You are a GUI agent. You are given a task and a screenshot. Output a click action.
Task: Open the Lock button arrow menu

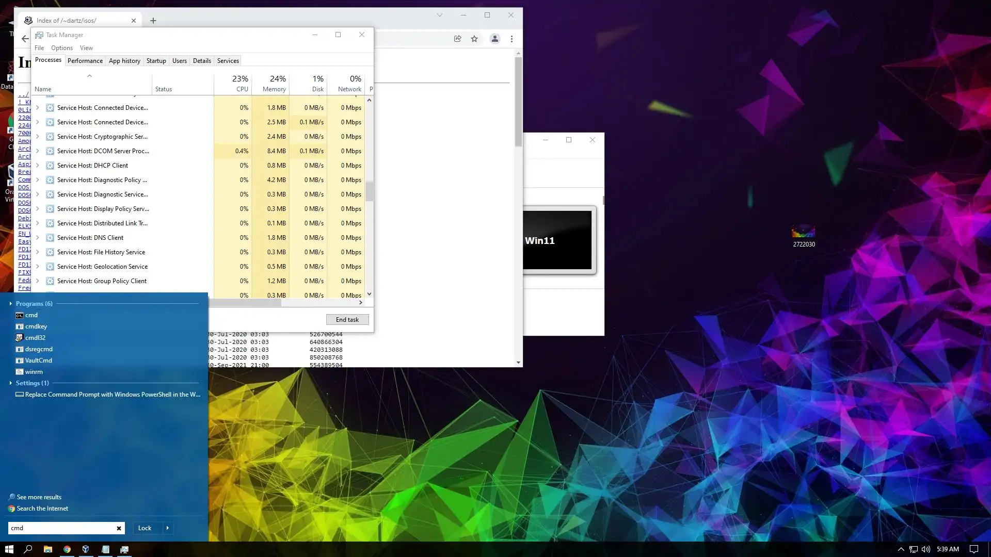pyautogui.click(x=167, y=528)
